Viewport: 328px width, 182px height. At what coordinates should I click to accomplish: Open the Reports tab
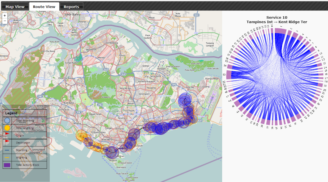[71, 7]
